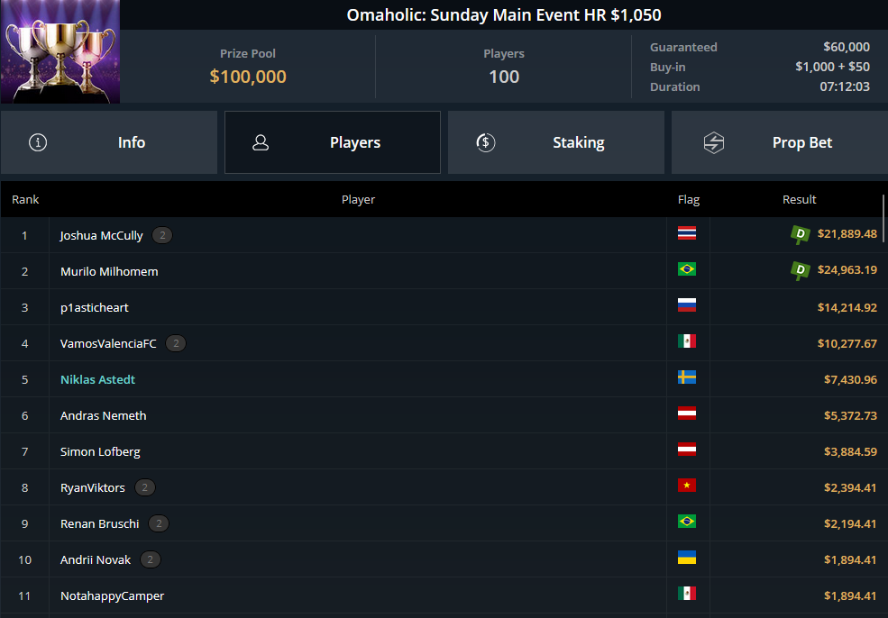Click the re-entry badge beside RyanViktors
Viewport: 888px width, 618px height.
[x=144, y=488]
